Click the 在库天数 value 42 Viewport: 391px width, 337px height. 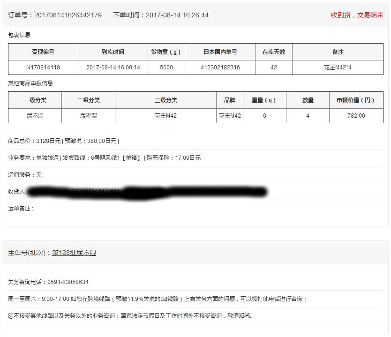click(274, 67)
